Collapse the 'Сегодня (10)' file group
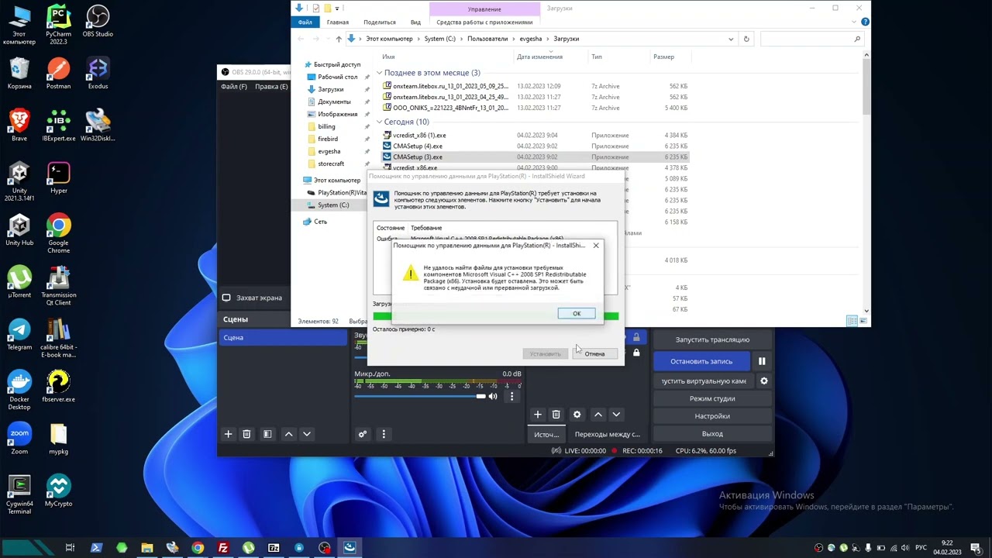 point(380,122)
